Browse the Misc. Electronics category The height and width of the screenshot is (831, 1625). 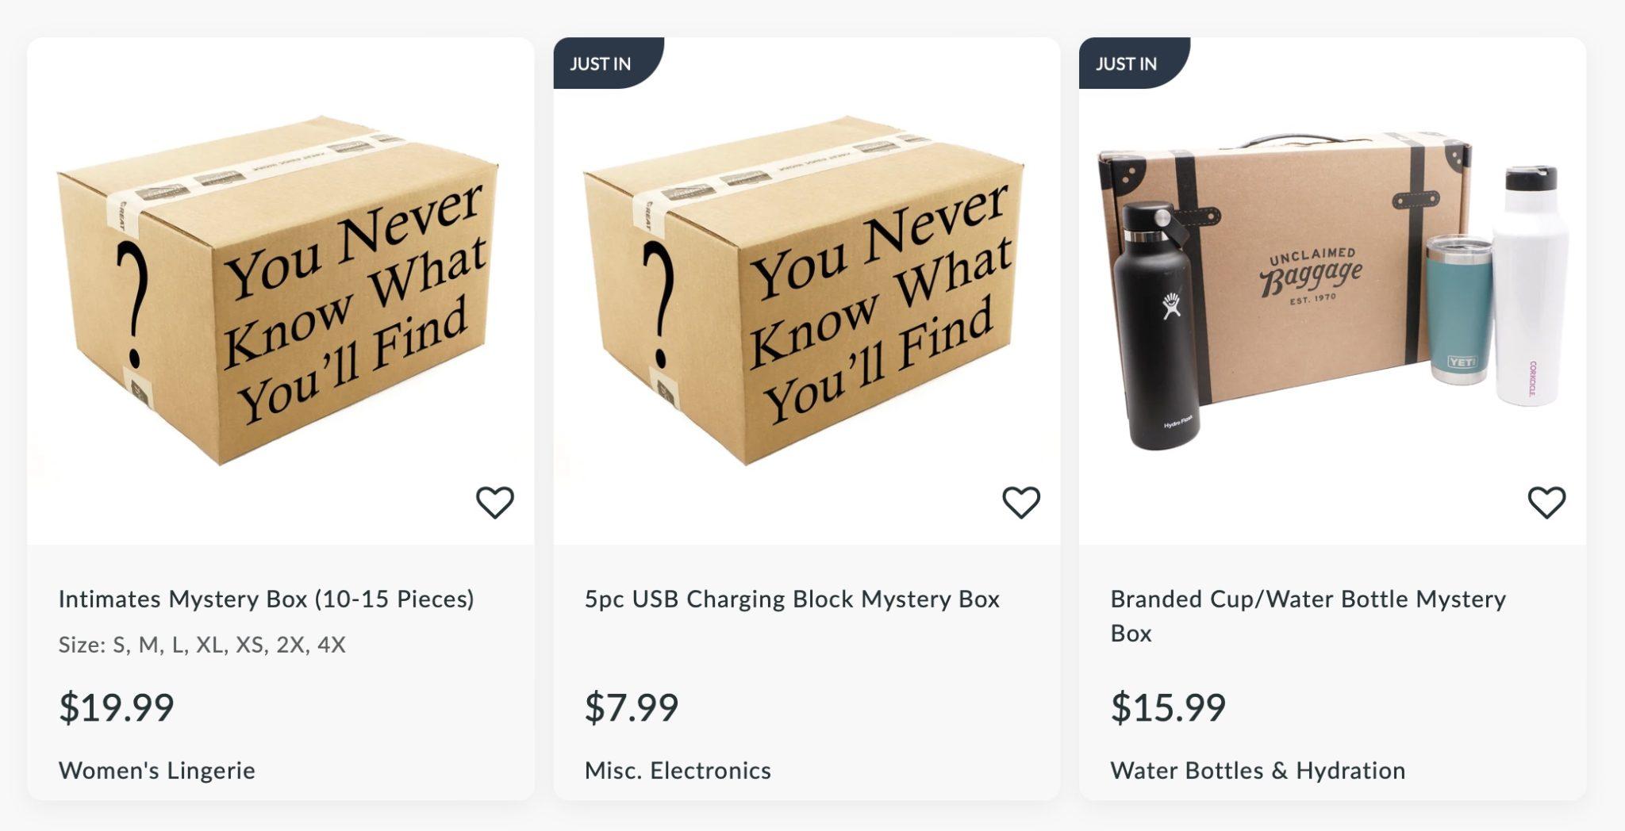[x=677, y=770]
